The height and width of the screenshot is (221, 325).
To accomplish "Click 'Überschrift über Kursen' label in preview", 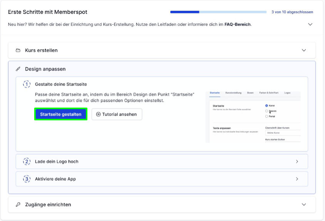I will pos(277,128).
